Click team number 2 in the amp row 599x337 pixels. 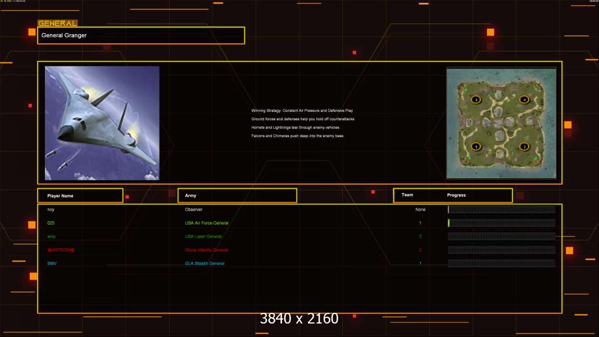pos(420,236)
